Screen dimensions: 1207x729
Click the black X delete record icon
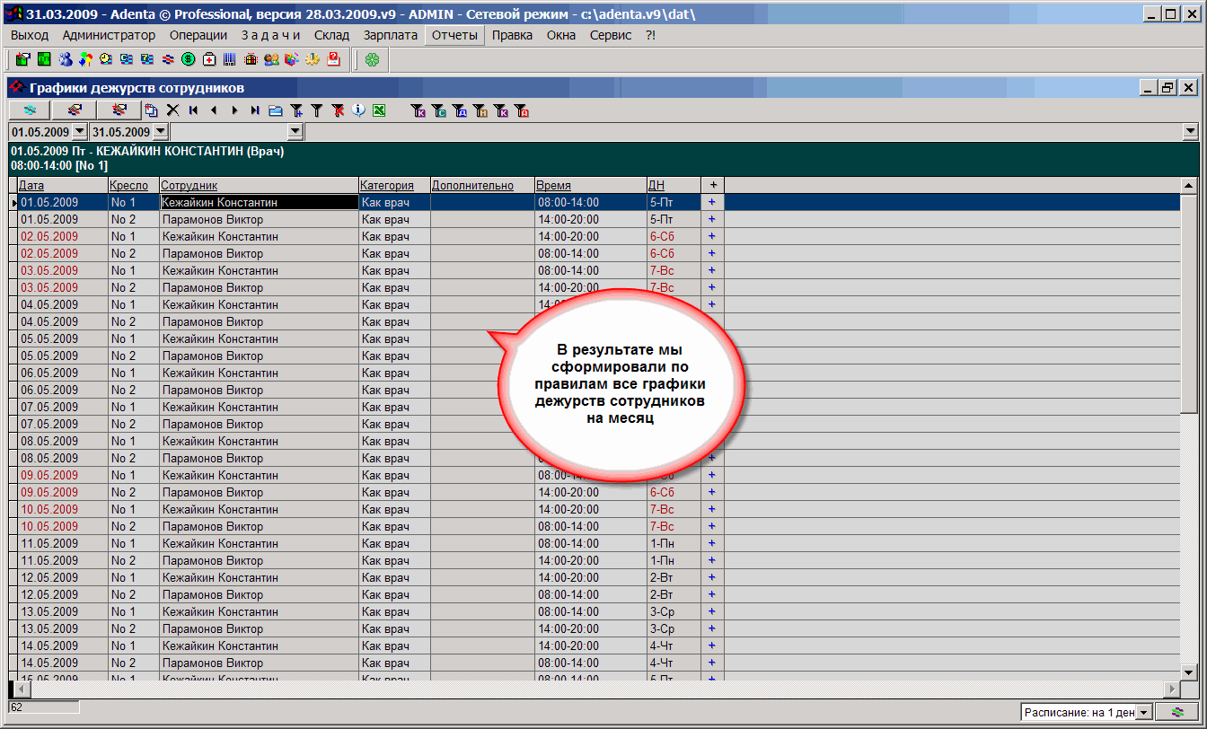(x=172, y=110)
